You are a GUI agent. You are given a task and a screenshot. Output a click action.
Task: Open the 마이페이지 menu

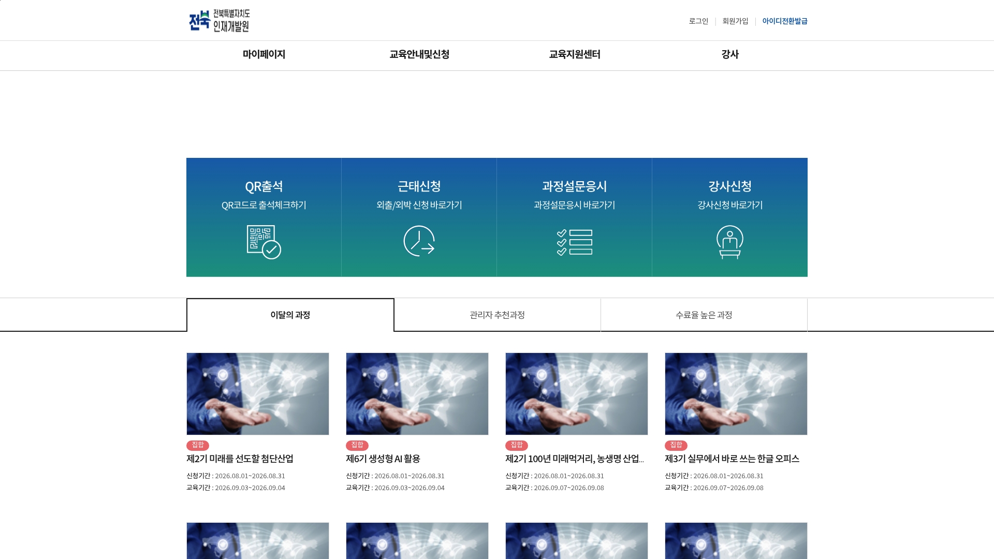point(264,54)
